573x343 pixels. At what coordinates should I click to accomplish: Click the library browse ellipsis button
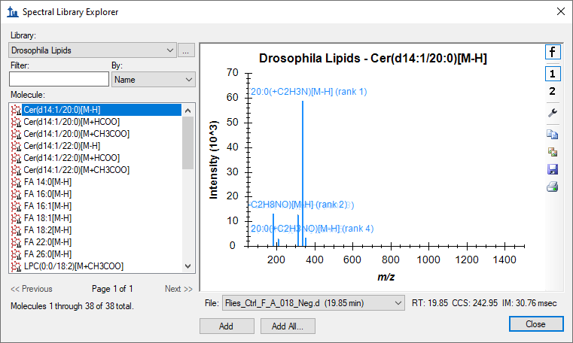click(186, 50)
